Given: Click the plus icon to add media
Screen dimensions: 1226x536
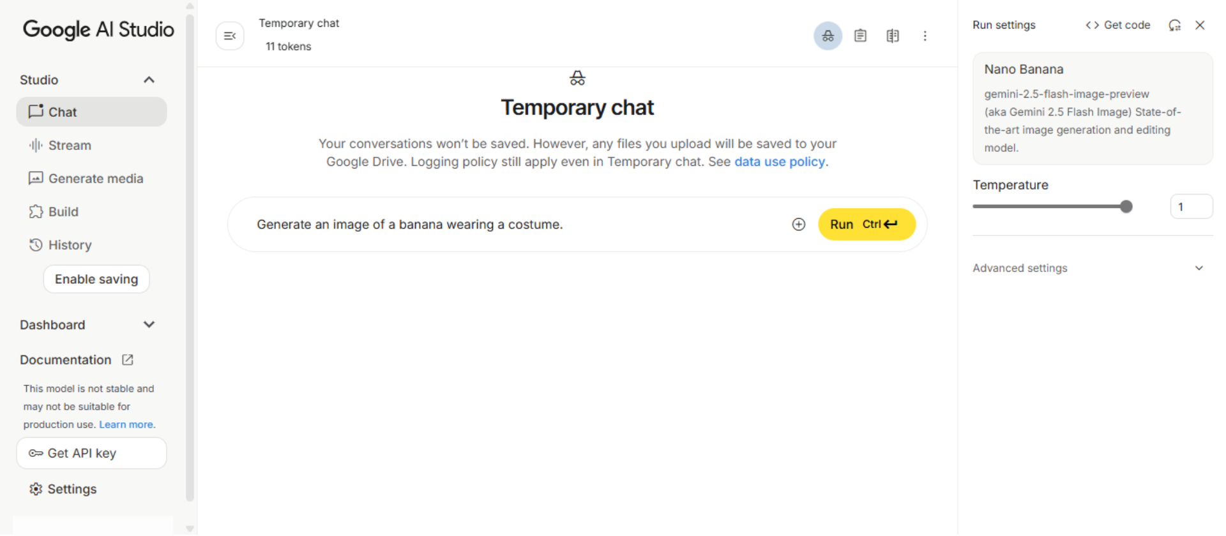Looking at the screenshot, I should [798, 225].
